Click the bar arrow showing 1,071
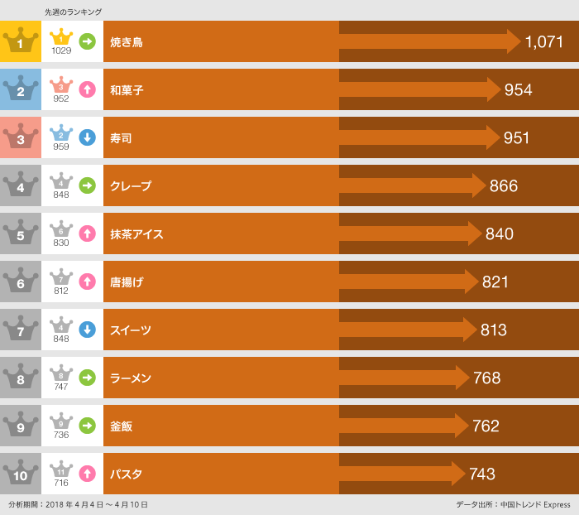 coord(430,41)
